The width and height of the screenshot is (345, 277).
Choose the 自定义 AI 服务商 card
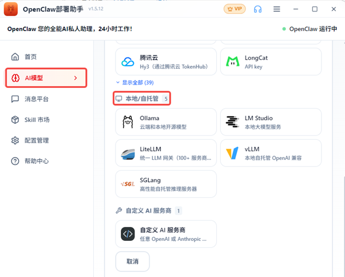pos(166,234)
